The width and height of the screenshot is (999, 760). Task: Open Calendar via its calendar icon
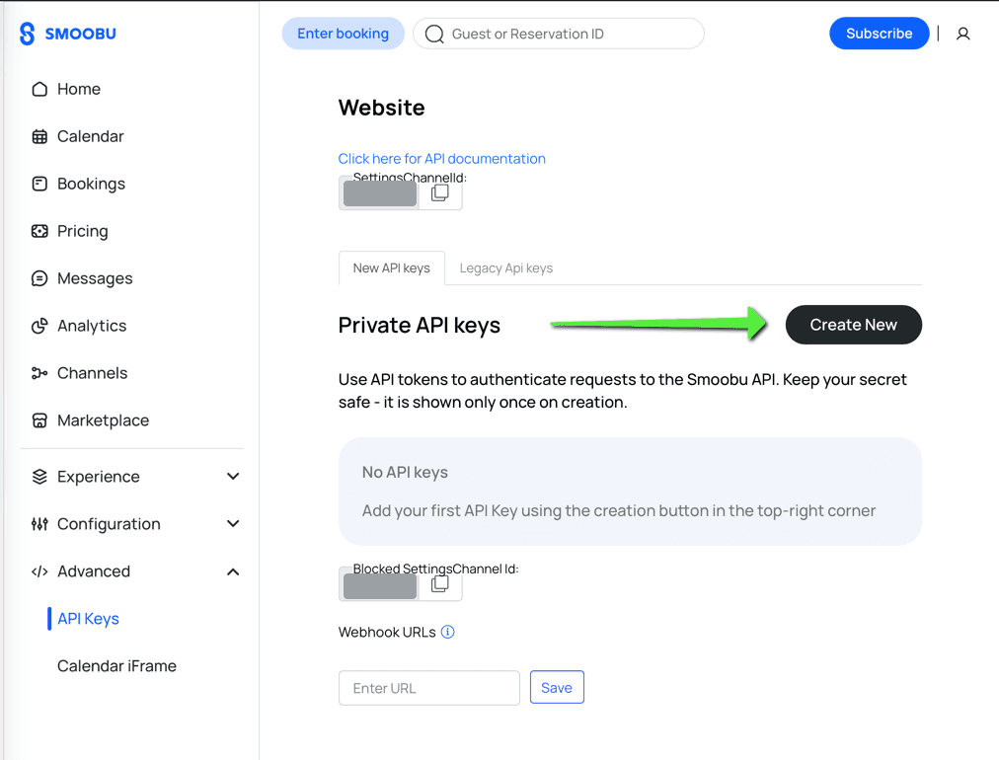39,136
